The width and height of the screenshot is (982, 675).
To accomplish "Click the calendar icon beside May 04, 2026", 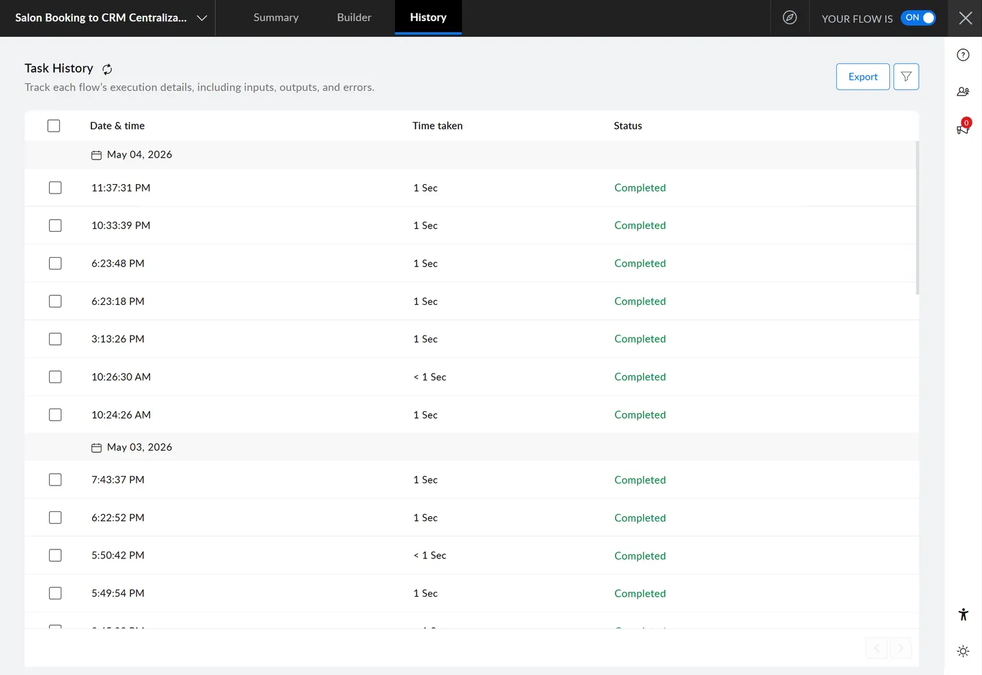I will 96,155.
